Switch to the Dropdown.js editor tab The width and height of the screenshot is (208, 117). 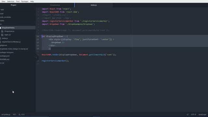(55, 5)
